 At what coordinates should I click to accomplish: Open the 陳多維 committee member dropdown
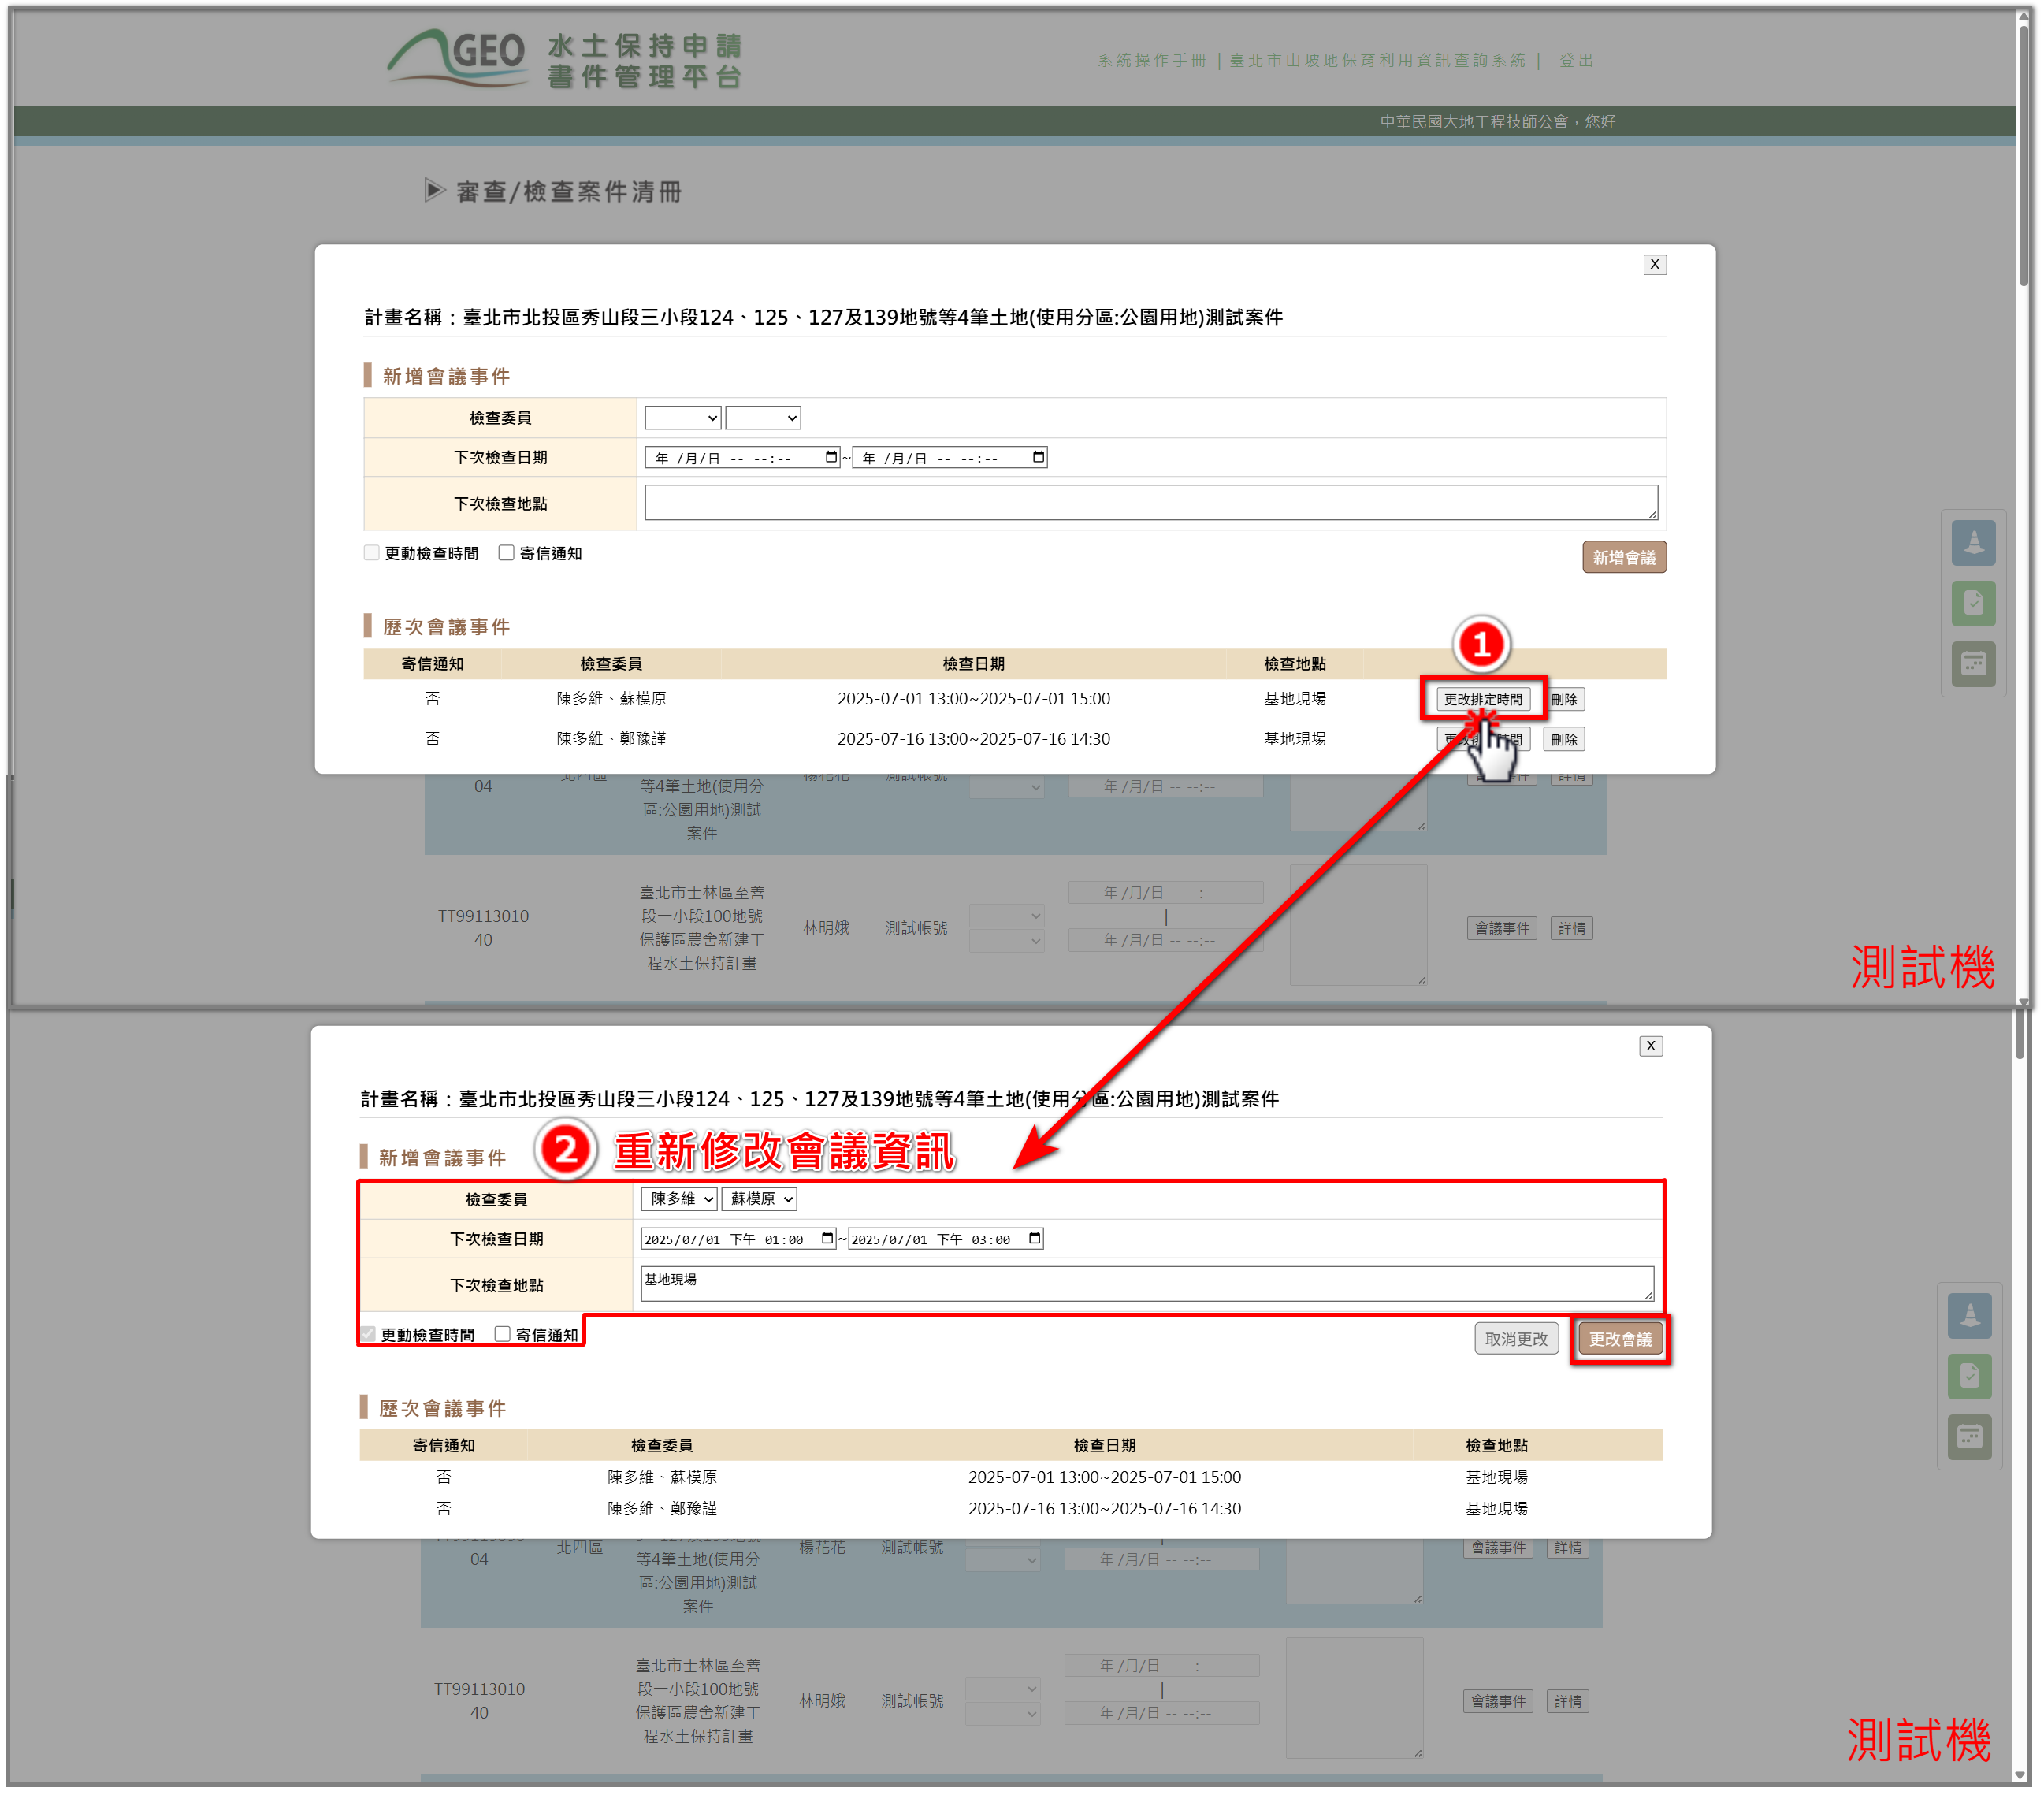click(x=679, y=1198)
